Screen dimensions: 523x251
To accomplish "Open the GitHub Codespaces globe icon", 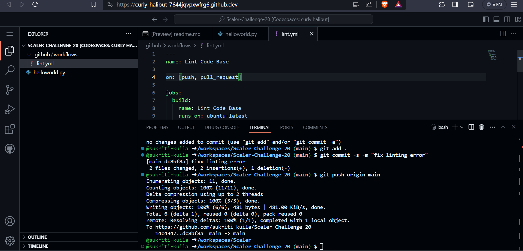I will coord(10,149).
